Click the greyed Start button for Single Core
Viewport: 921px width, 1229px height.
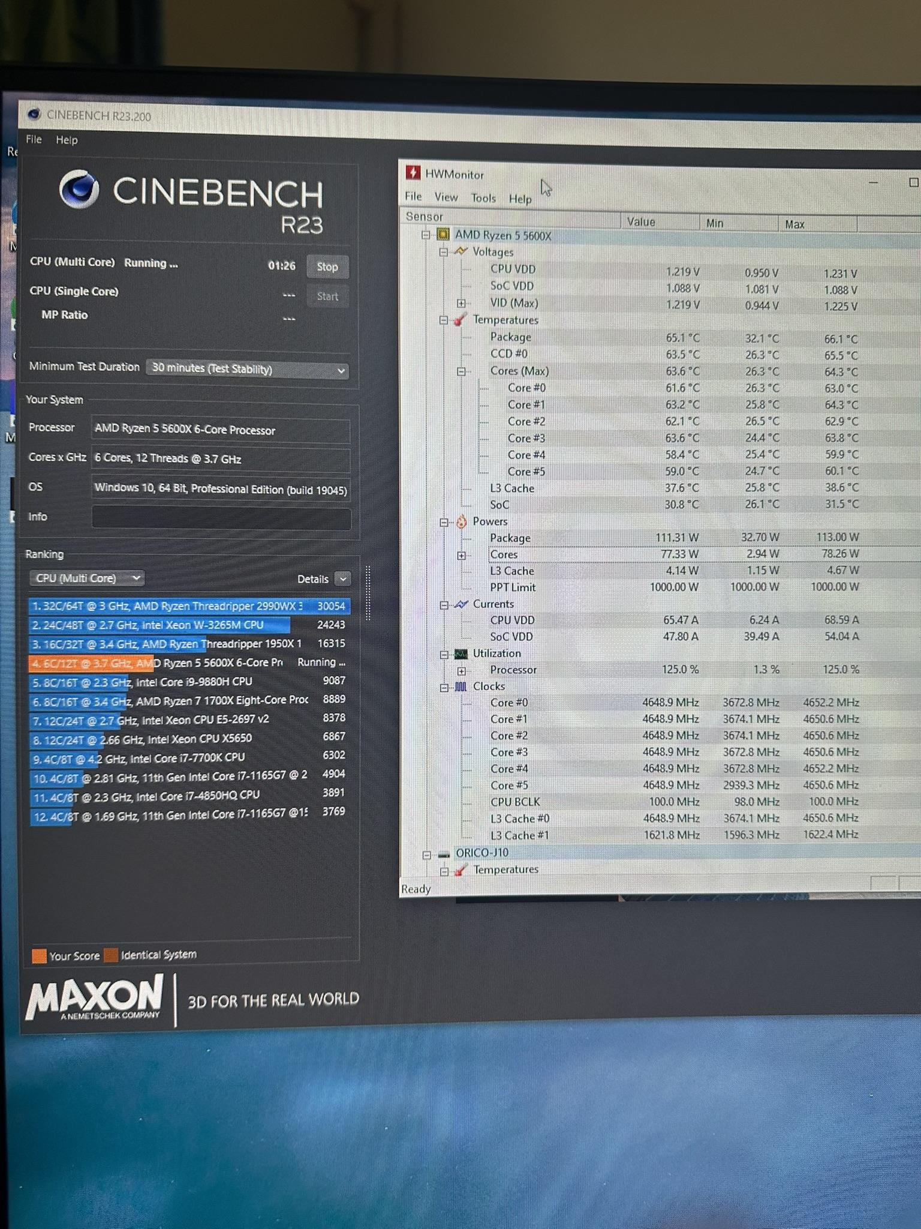327,296
